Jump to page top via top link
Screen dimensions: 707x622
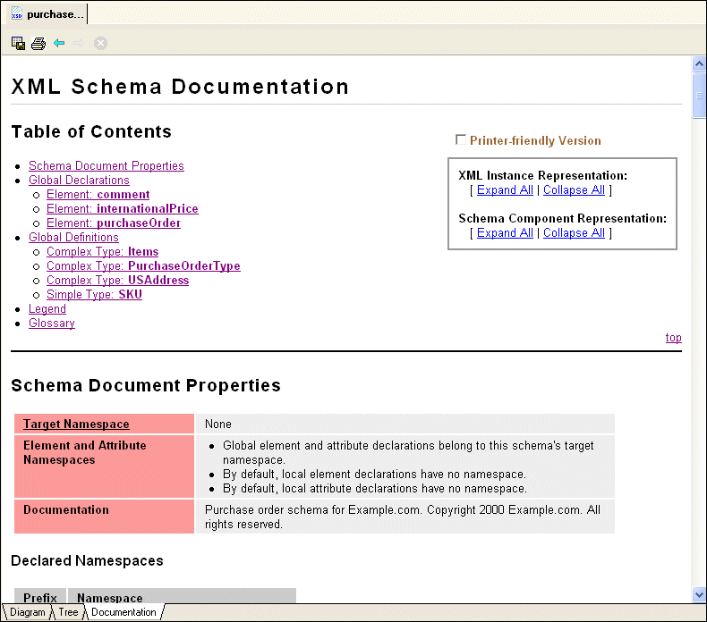point(673,338)
